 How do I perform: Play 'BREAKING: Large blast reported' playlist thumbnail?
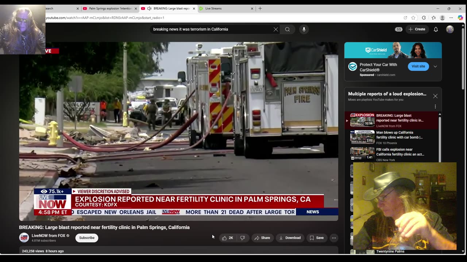[x=362, y=120]
